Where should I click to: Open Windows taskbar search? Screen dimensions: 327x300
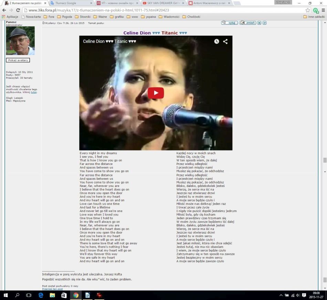[x=17, y=295]
